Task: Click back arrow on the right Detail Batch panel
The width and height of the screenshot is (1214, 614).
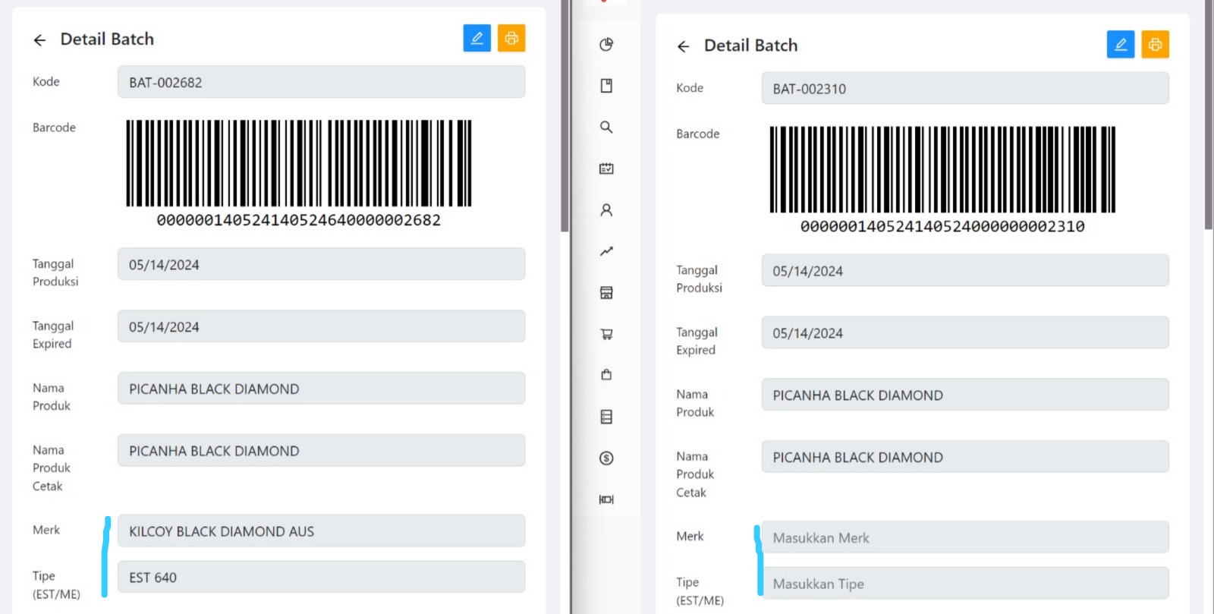Action: point(684,46)
